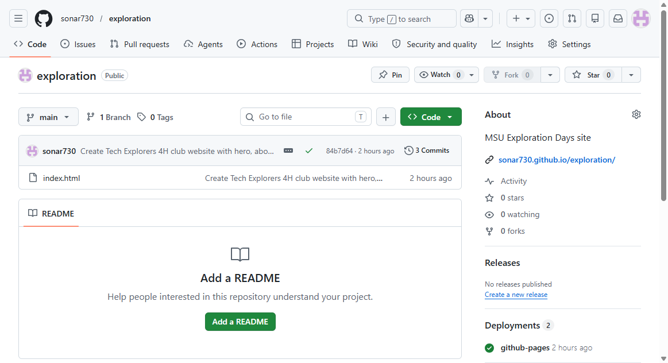Expand the Star lists dropdown arrow

pos(631,75)
